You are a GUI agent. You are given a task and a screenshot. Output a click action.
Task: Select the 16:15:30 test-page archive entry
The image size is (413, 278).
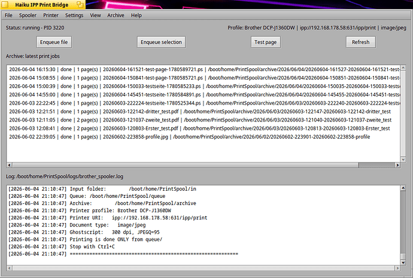click(204, 69)
